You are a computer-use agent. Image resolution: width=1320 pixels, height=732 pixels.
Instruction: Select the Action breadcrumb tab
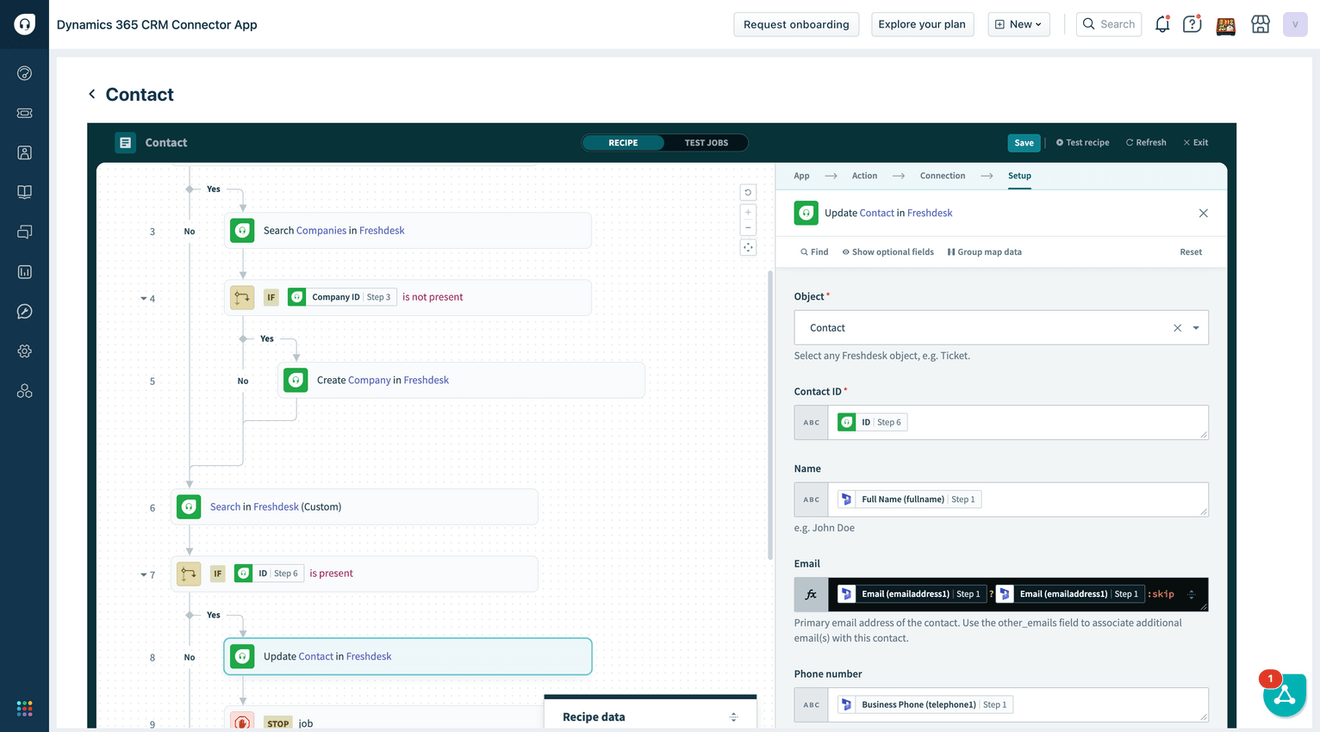click(x=864, y=176)
